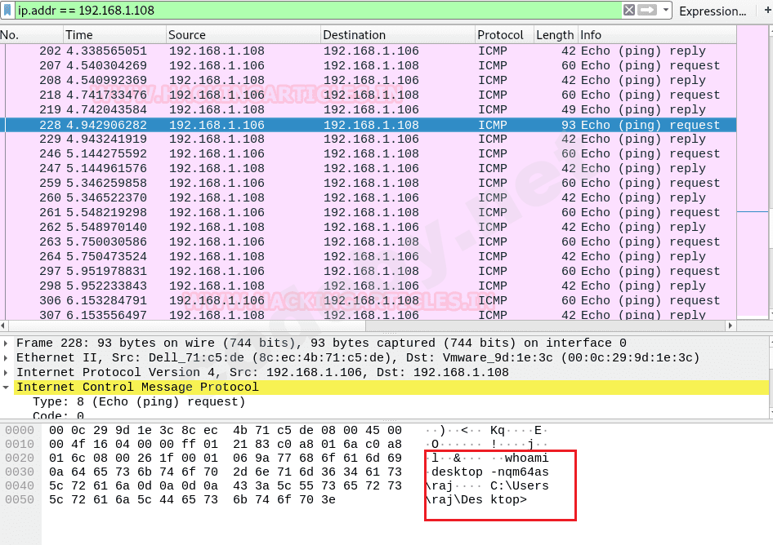Sort packets by Time column header
Viewport: 773px width, 545px height.
coord(115,35)
